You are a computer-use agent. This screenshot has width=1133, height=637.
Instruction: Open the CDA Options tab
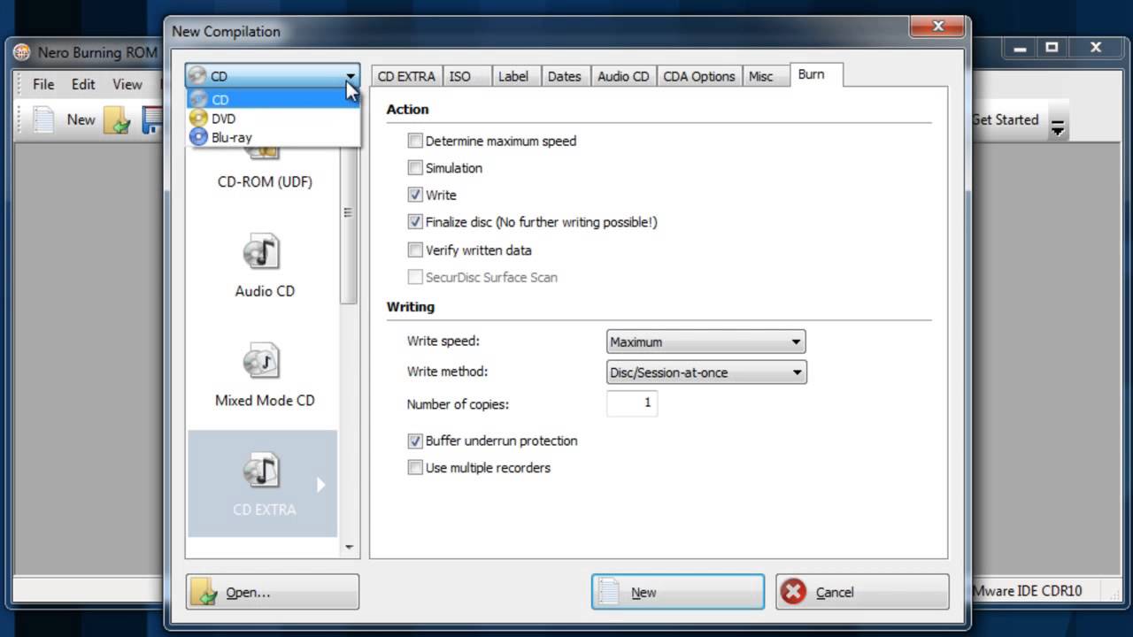(699, 76)
